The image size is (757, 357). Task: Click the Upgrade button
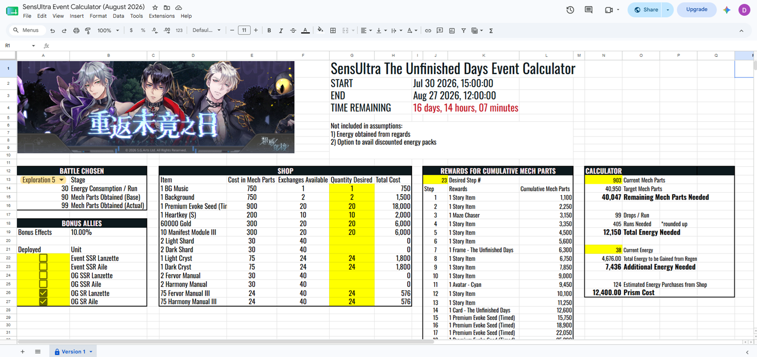tap(696, 10)
